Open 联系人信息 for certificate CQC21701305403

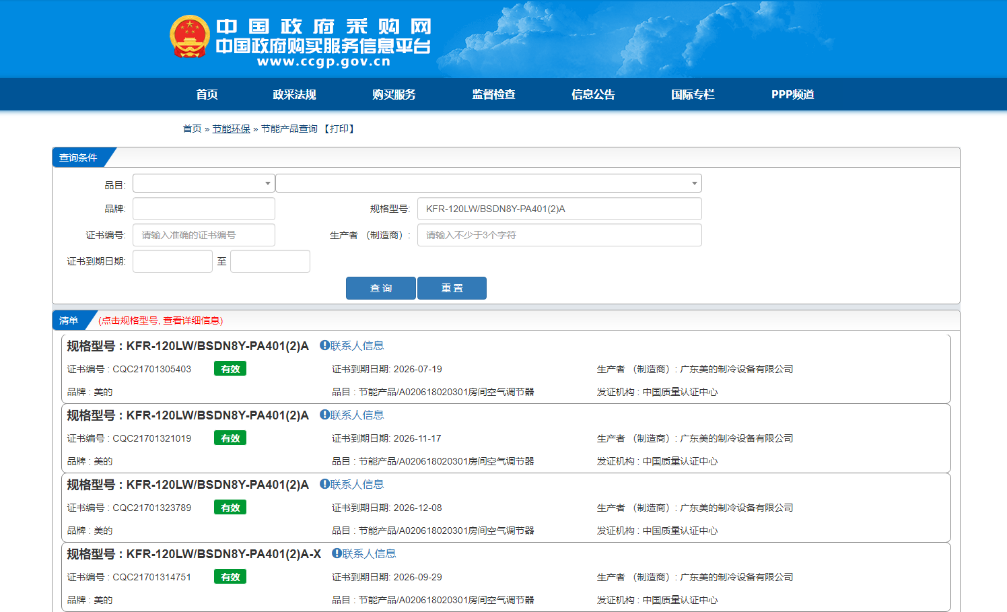pos(357,345)
